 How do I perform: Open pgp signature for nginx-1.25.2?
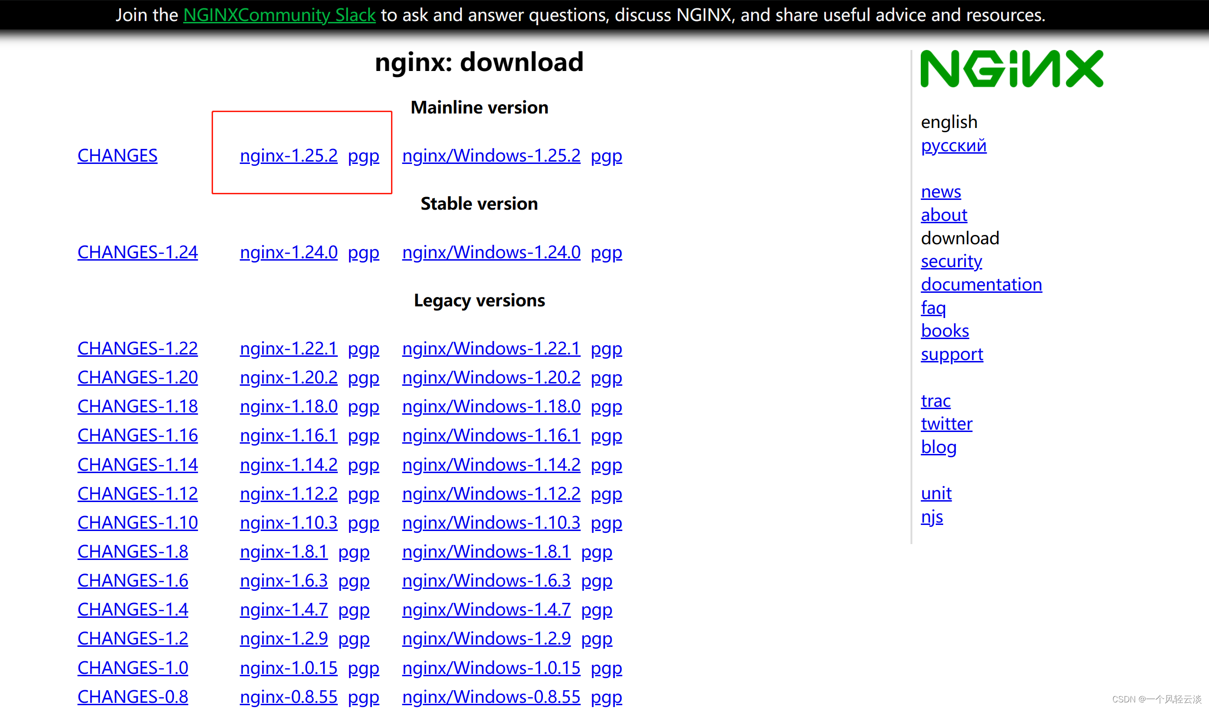[363, 156]
